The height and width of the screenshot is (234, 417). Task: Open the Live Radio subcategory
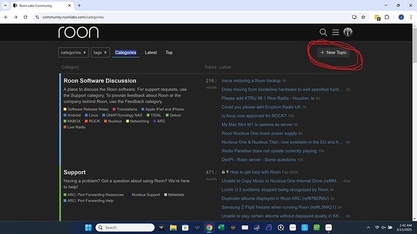click(74, 127)
